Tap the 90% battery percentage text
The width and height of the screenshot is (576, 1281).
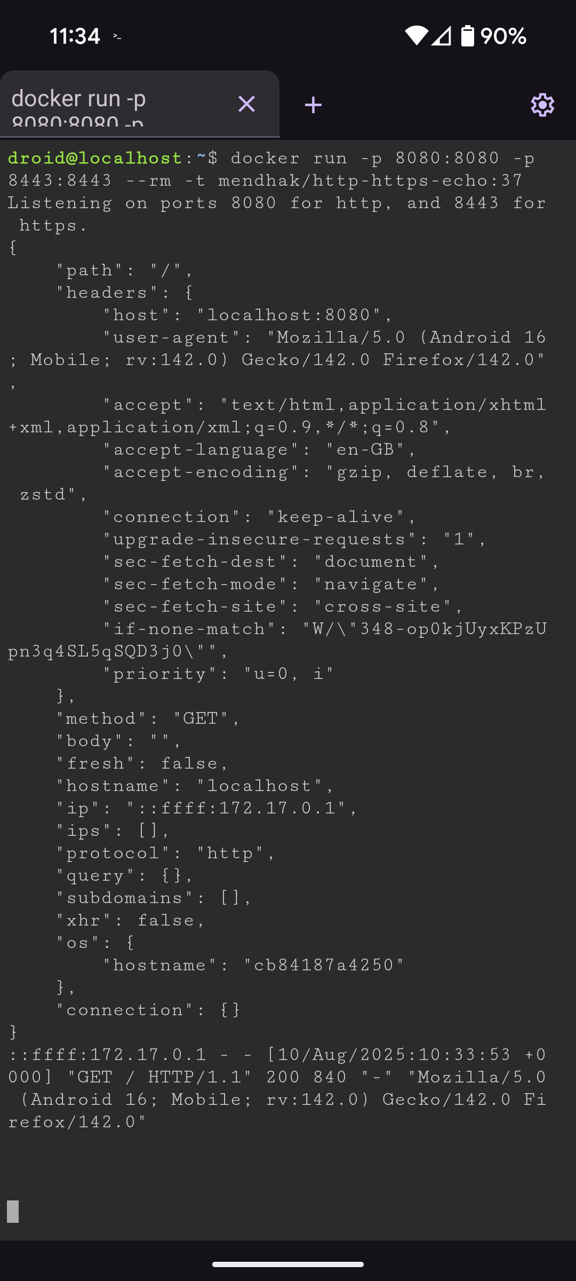coord(503,36)
